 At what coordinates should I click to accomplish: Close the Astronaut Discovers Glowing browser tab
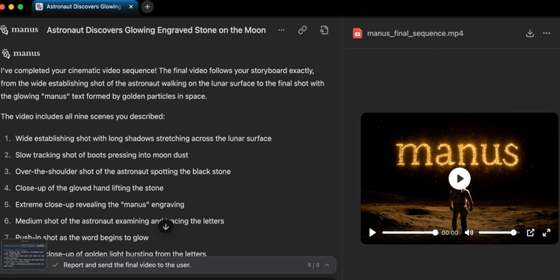point(131,7)
